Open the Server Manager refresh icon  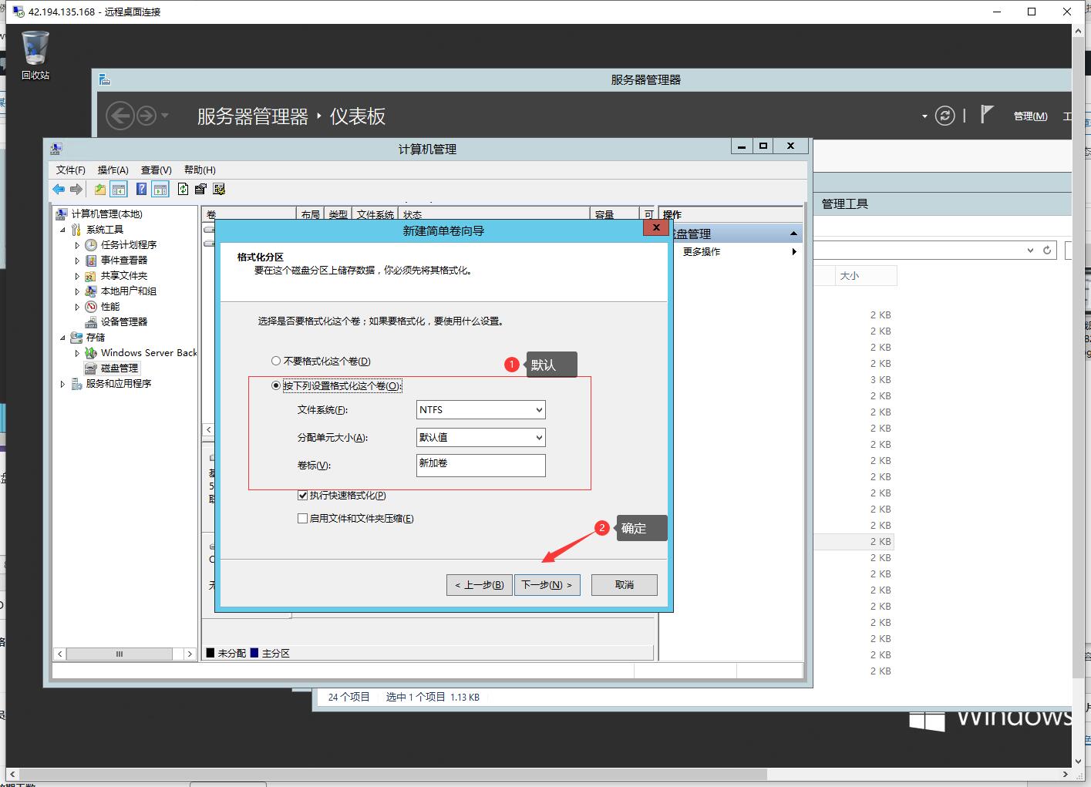pyautogui.click(x=945, y=116)
